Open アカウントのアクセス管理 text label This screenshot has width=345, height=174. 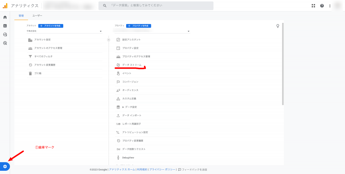[x=48, y=48]
